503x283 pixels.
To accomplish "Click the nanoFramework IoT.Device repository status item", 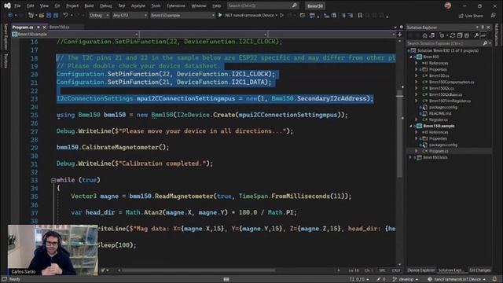I will click(457, 279).
